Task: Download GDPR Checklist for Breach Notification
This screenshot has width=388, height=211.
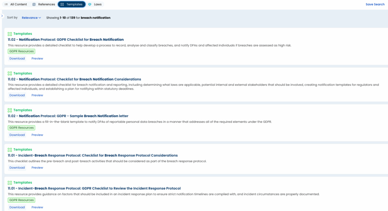Action: pyautogui.click(x=17, y=59)
